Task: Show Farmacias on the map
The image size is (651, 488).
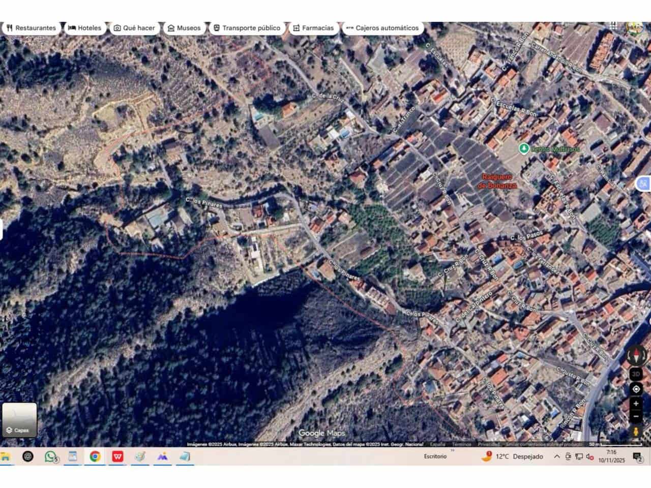Action: pos(313,28)
